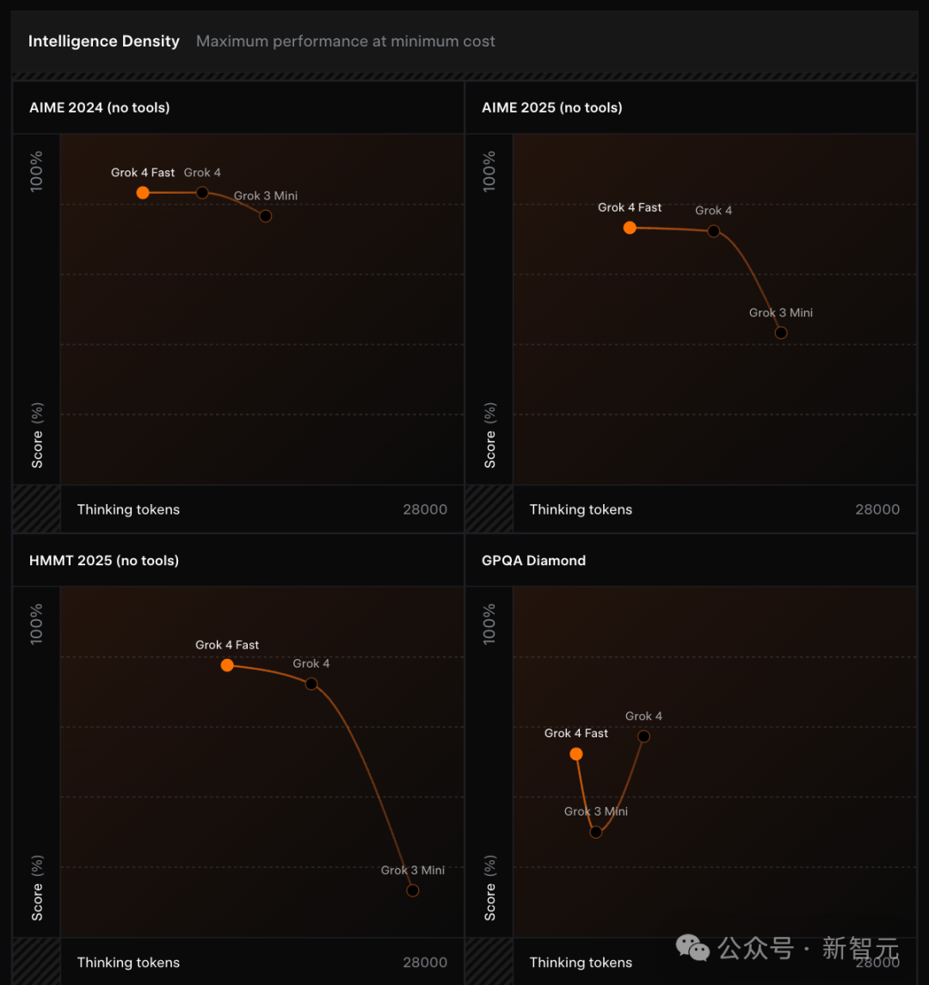This screenshot has width=929, height=985.
Task: Click the Intelligence Density heading
Action: (103, 41)
